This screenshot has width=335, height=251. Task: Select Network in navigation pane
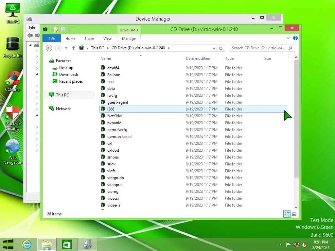[63, 109]
